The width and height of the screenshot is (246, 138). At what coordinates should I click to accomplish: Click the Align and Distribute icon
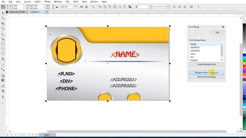191,7
